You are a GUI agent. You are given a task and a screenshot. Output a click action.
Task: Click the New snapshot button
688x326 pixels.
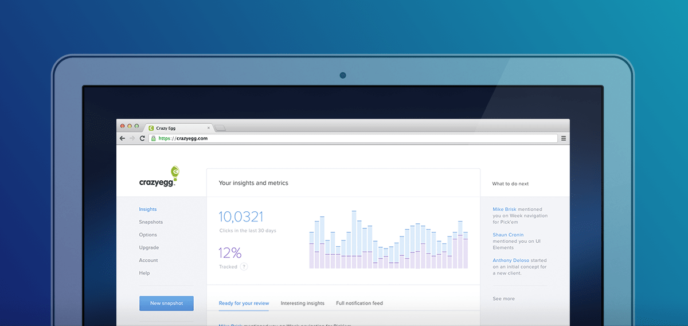click(166, 303)
